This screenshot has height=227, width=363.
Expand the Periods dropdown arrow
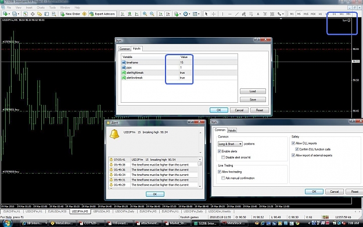click(189, 14)
